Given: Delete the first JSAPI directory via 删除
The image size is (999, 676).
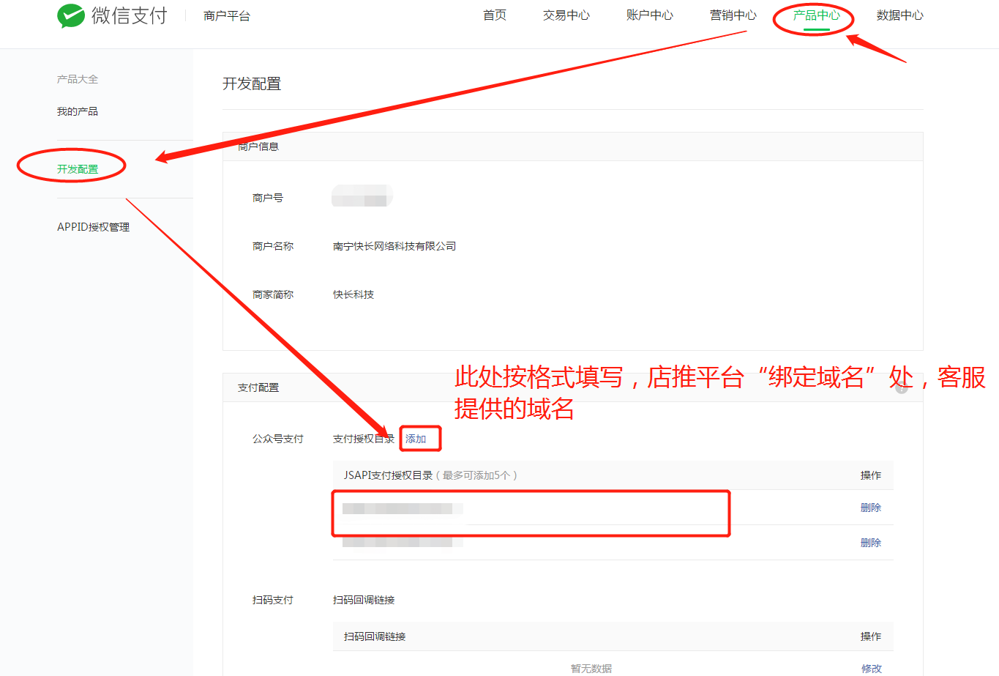Looking at the screenshot, I should click(870, 507).
